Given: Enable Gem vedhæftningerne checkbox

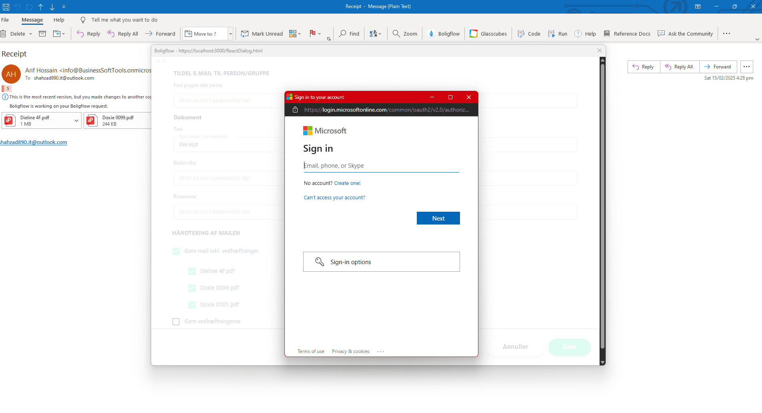Looking at the screenshot, I should click(x=176, y=321).
